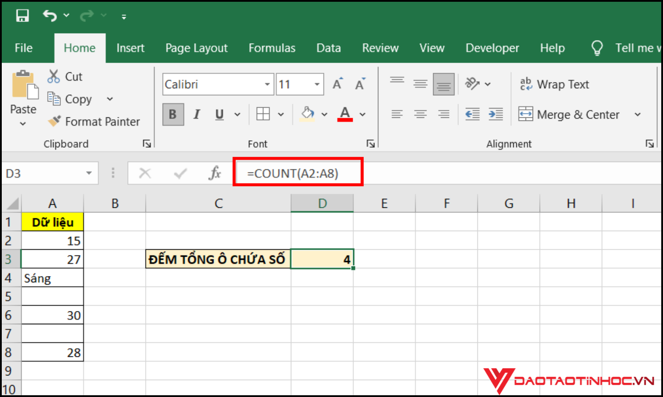The width and height of the screenshot is (663, 397).
Task: Toggle Italic formatting button
Action: point(197,115)
